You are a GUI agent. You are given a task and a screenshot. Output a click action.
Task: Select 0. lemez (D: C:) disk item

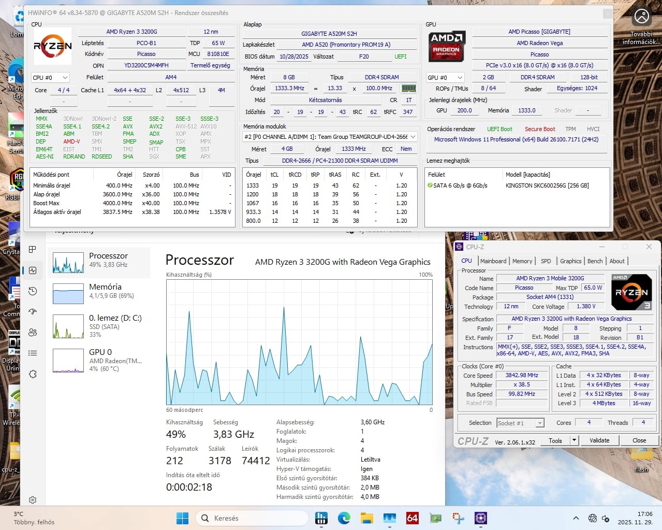click(99, 325)
